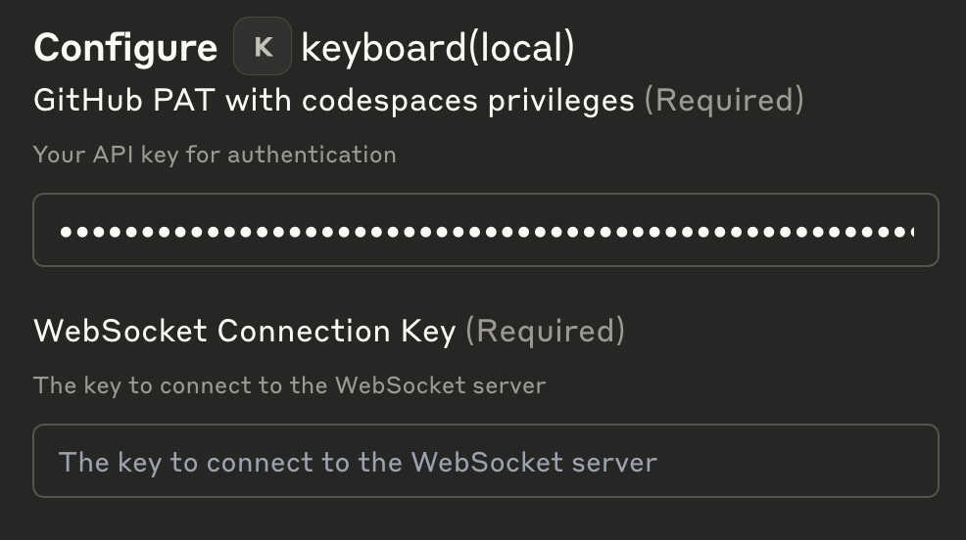The width and height of the screenshot is (966, 540).
Task: Click the K keyboard server icon
Action: 263,46
